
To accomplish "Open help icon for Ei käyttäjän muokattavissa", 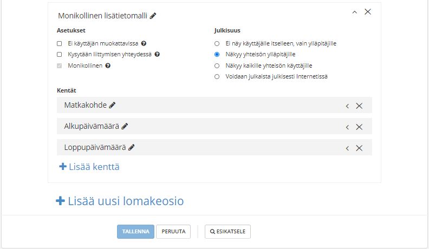I will (x=144, y=43).
